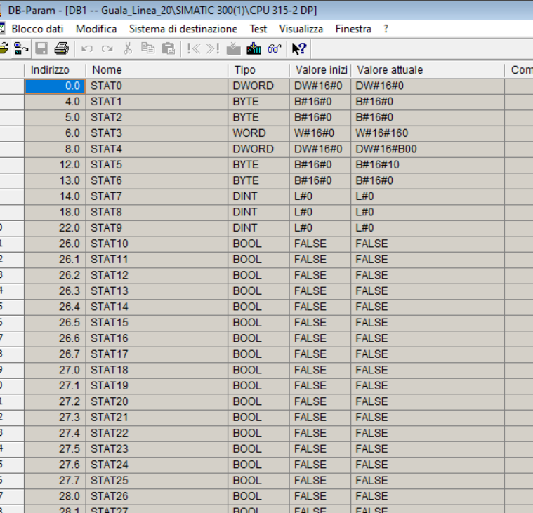The width and height of the screenshot is (533, 513).
Task: Click actual value DW#16#B00 of STAT4
Action: click(386, 149)
